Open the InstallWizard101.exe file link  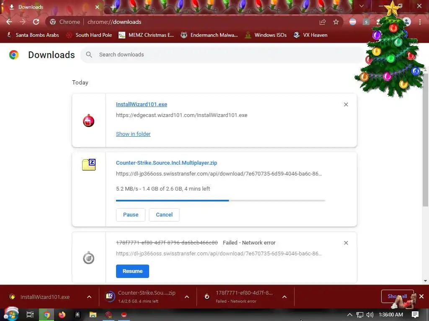coord(142,104)
